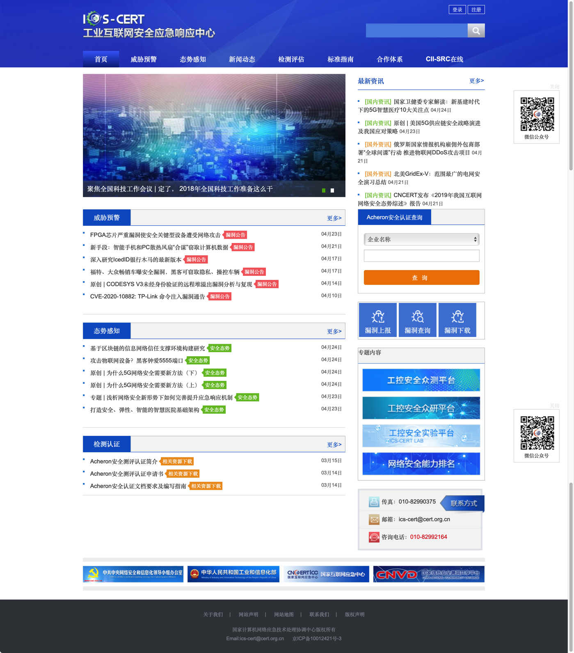
Task: Open the 美国5G供应链安全战略 news item
Action: [x=419, y=127]
